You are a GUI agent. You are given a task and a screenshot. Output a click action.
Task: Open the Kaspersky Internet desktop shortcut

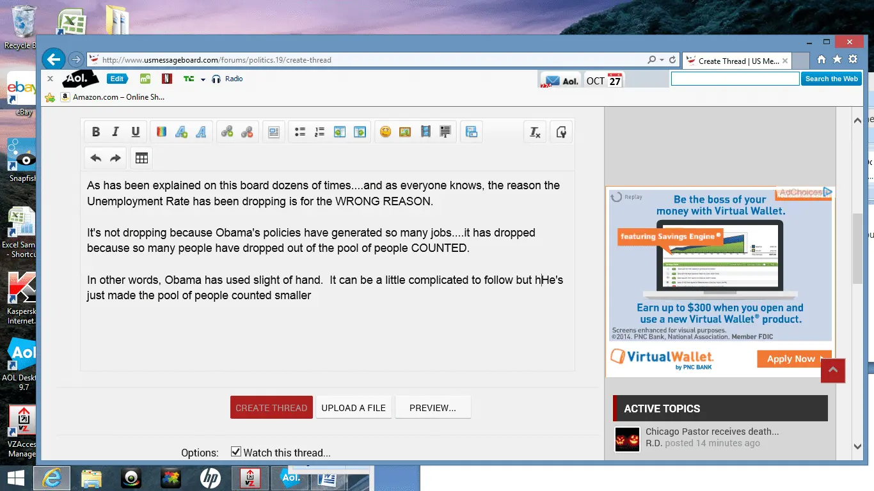click(22, 297)
